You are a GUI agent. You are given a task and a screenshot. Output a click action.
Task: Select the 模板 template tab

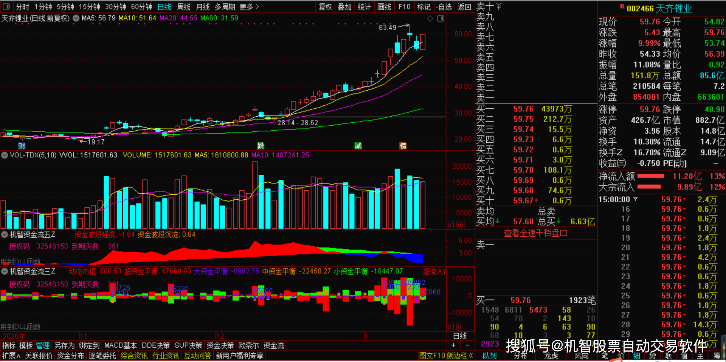pyautogui.click(x=26, y=345)
